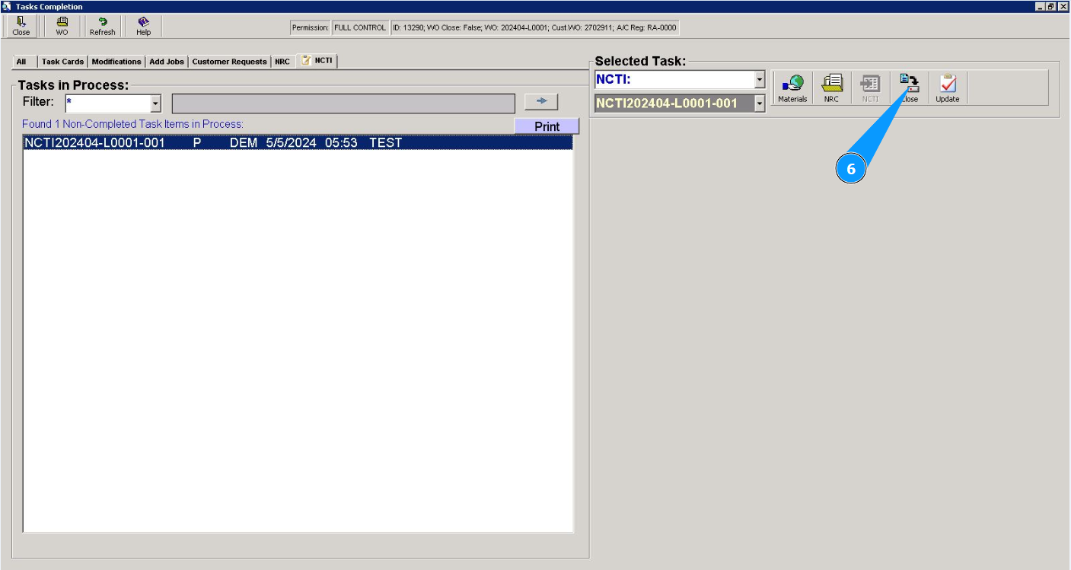The width and height of the screenshot is (1071, 570).
Task: Open Materials for the selected task
Action: click(x=792, y=88)
